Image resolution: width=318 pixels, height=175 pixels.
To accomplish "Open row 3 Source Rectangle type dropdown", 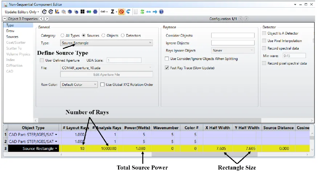I will click(56, 148).
